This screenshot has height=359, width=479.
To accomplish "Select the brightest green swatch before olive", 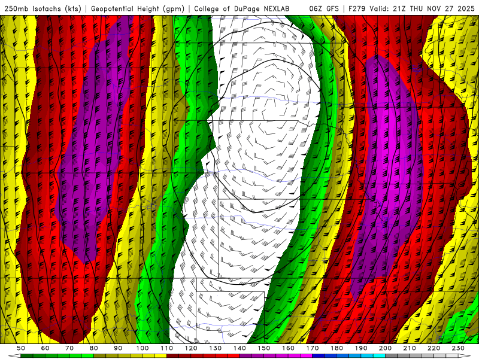I will [x=87, y=356].
